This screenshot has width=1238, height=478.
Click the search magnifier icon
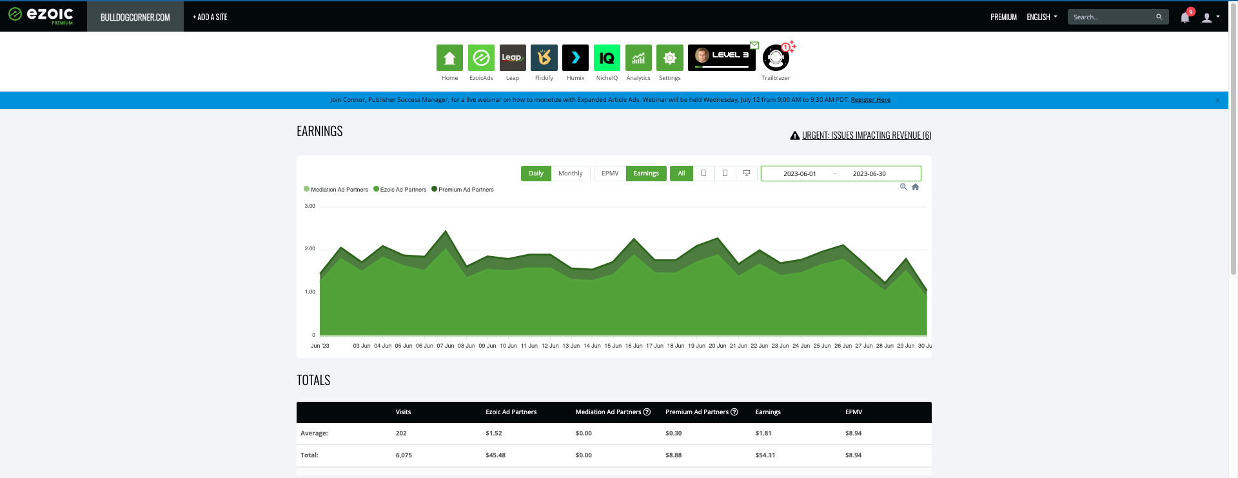1159,17
